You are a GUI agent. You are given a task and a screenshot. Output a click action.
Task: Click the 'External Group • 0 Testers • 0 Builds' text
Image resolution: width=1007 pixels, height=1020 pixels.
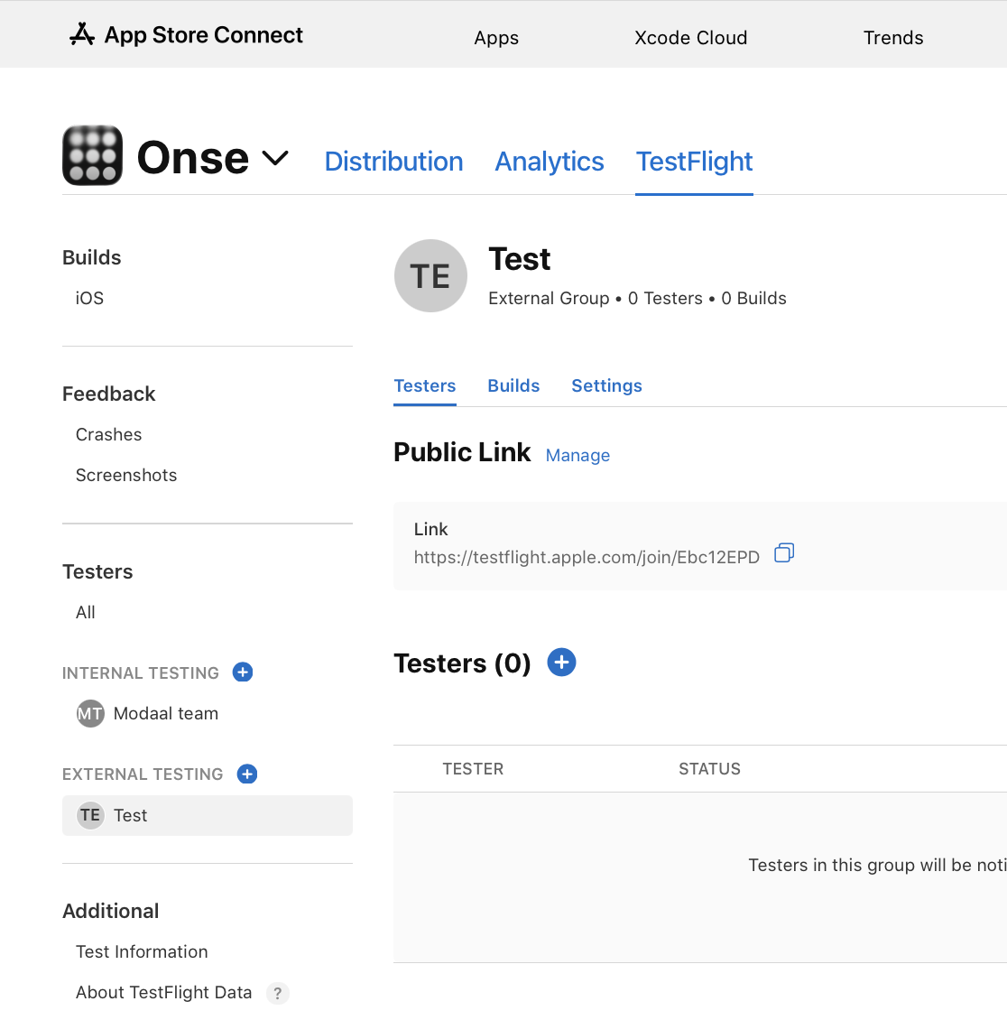pyautogui.click(x=637, y=299)
